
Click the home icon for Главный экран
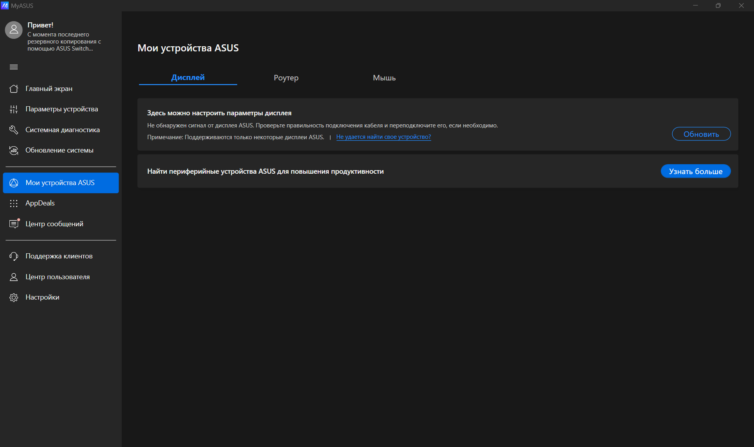(x=14, y=89)
